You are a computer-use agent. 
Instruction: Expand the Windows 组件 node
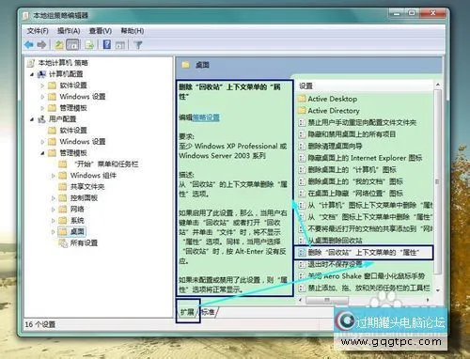click(x=53, y=176)
